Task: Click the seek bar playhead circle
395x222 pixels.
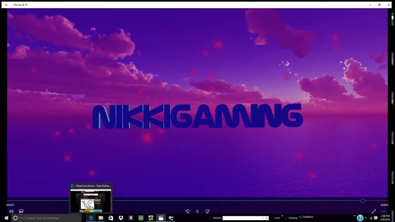Action: point(363,201)
